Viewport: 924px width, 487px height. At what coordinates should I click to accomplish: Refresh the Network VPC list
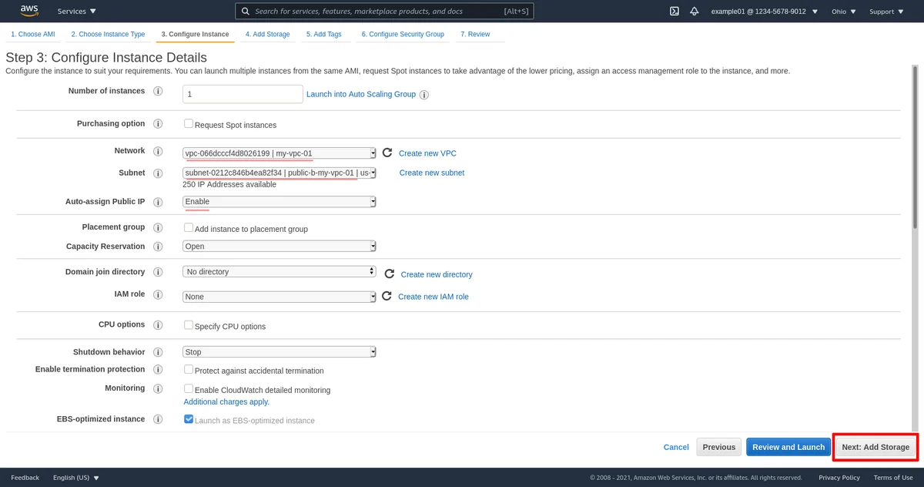[x=387, y=153]
